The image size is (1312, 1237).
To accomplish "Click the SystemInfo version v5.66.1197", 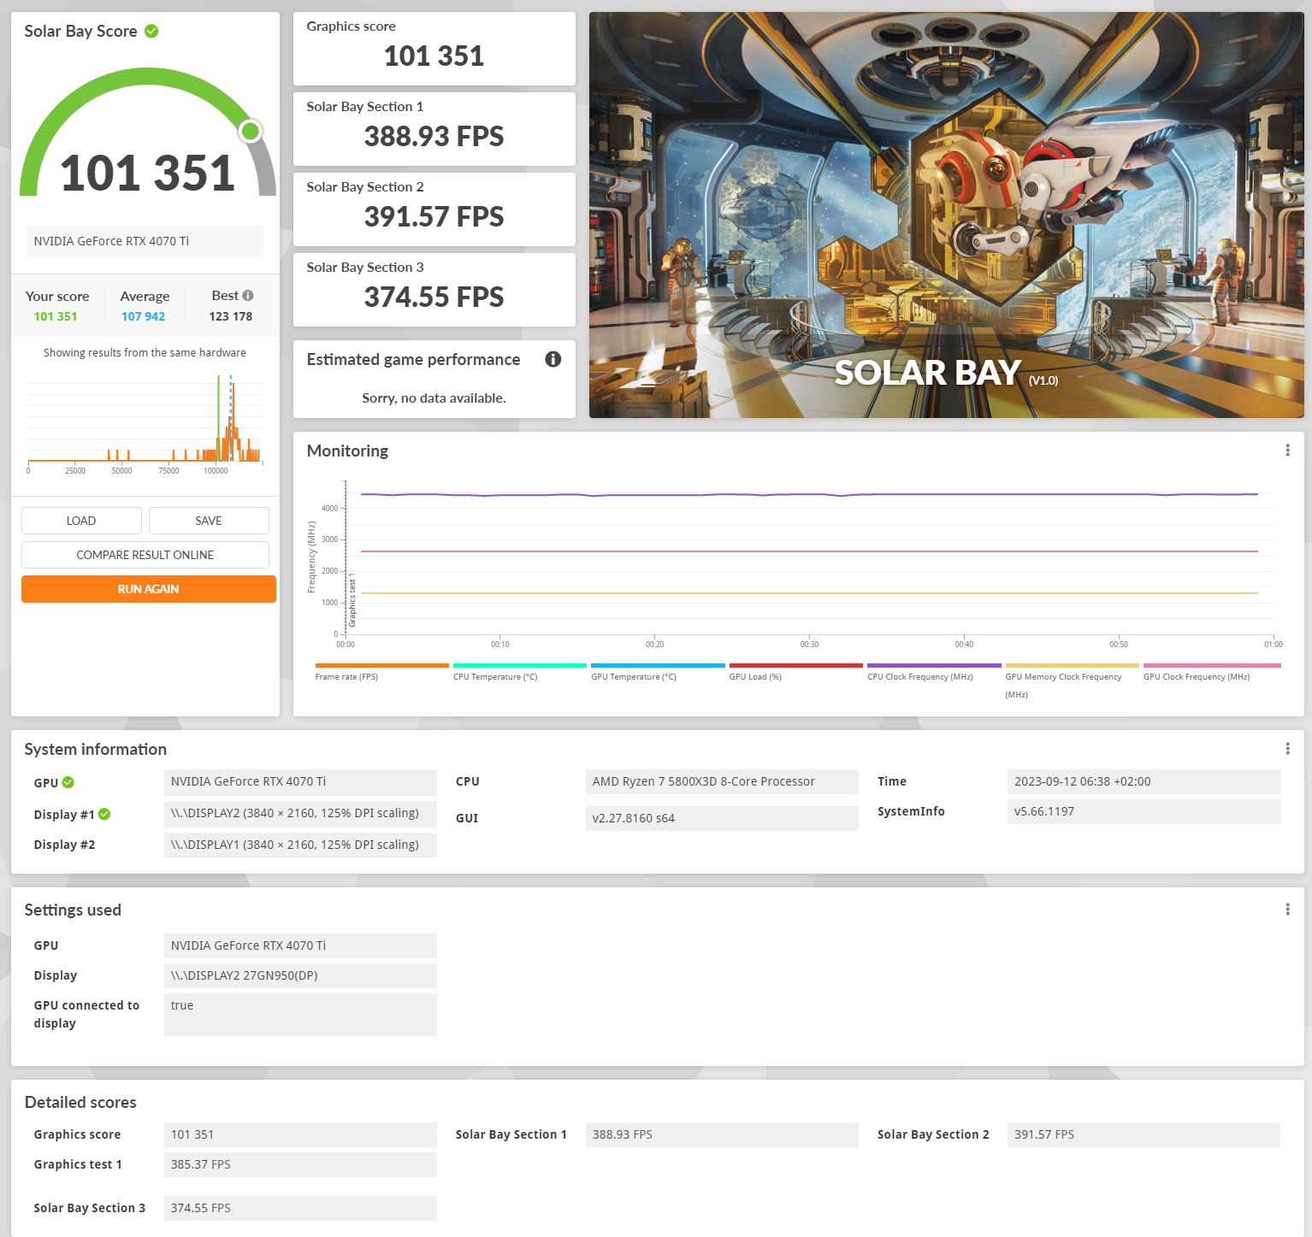I will coord(1144,811).
